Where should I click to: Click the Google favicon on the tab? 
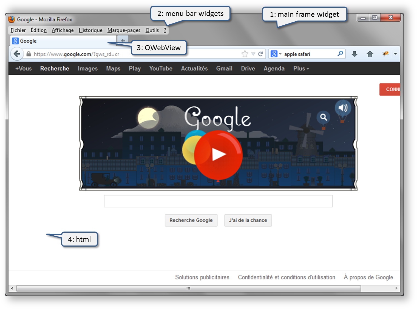[15, 41]
